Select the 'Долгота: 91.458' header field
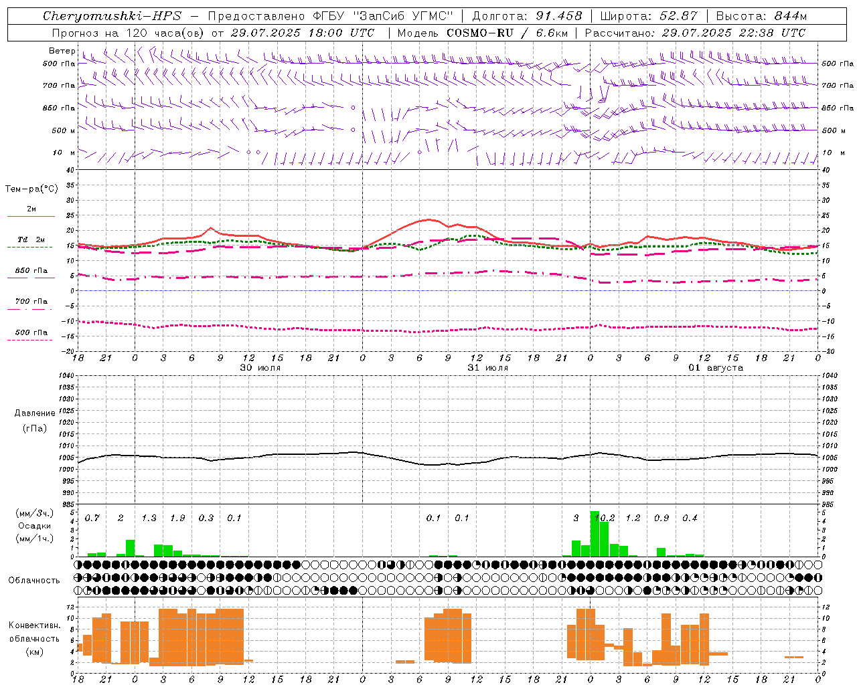The width and height of the screenshot is (857, 685). tap(527, 16)
